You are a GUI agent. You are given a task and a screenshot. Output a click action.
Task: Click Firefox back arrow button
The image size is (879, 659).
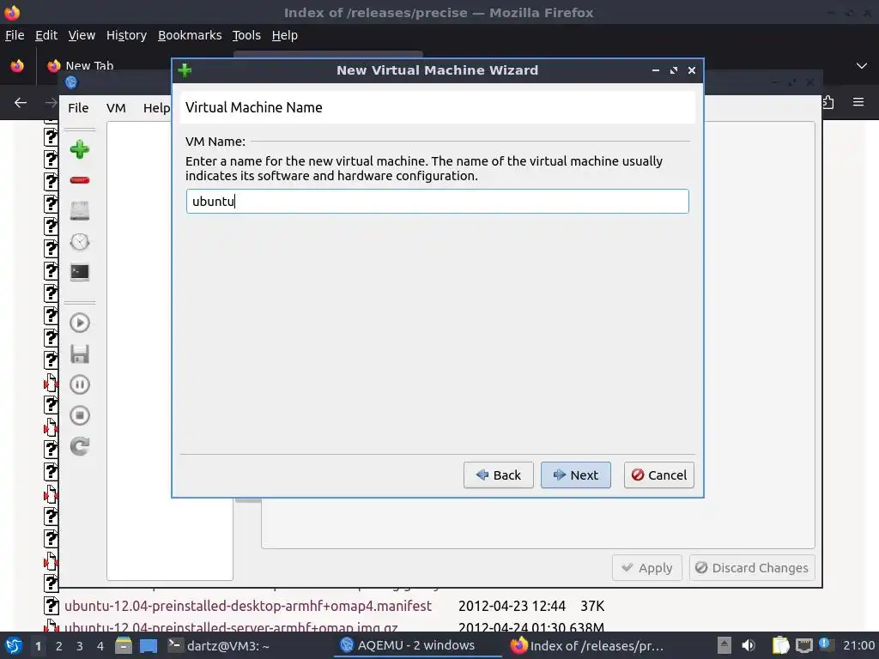[x=21, y=103]
